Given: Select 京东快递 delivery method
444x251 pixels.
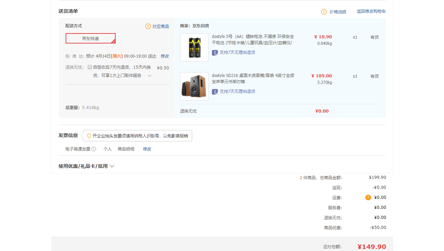Looking at the screenshot, I should pos(90,38).
